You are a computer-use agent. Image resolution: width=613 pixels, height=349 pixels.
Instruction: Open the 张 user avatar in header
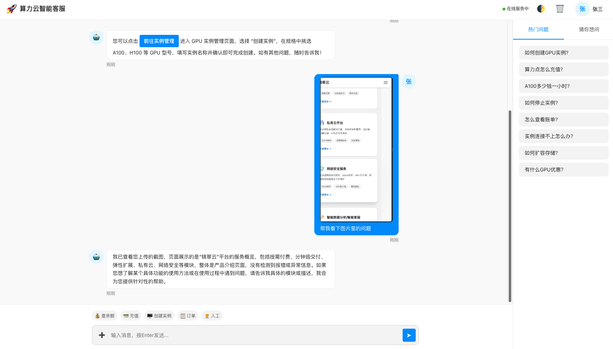click(582, 9)
